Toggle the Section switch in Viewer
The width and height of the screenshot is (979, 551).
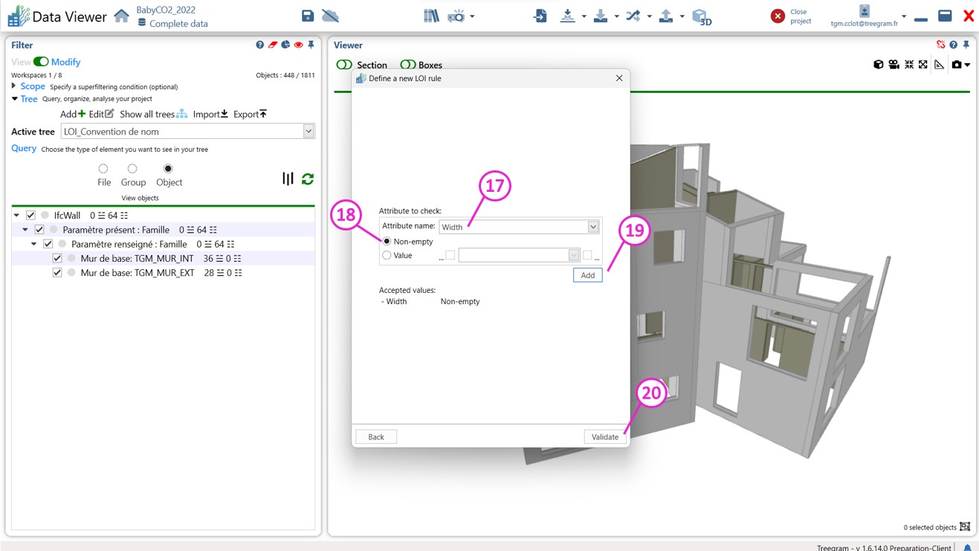344,65
